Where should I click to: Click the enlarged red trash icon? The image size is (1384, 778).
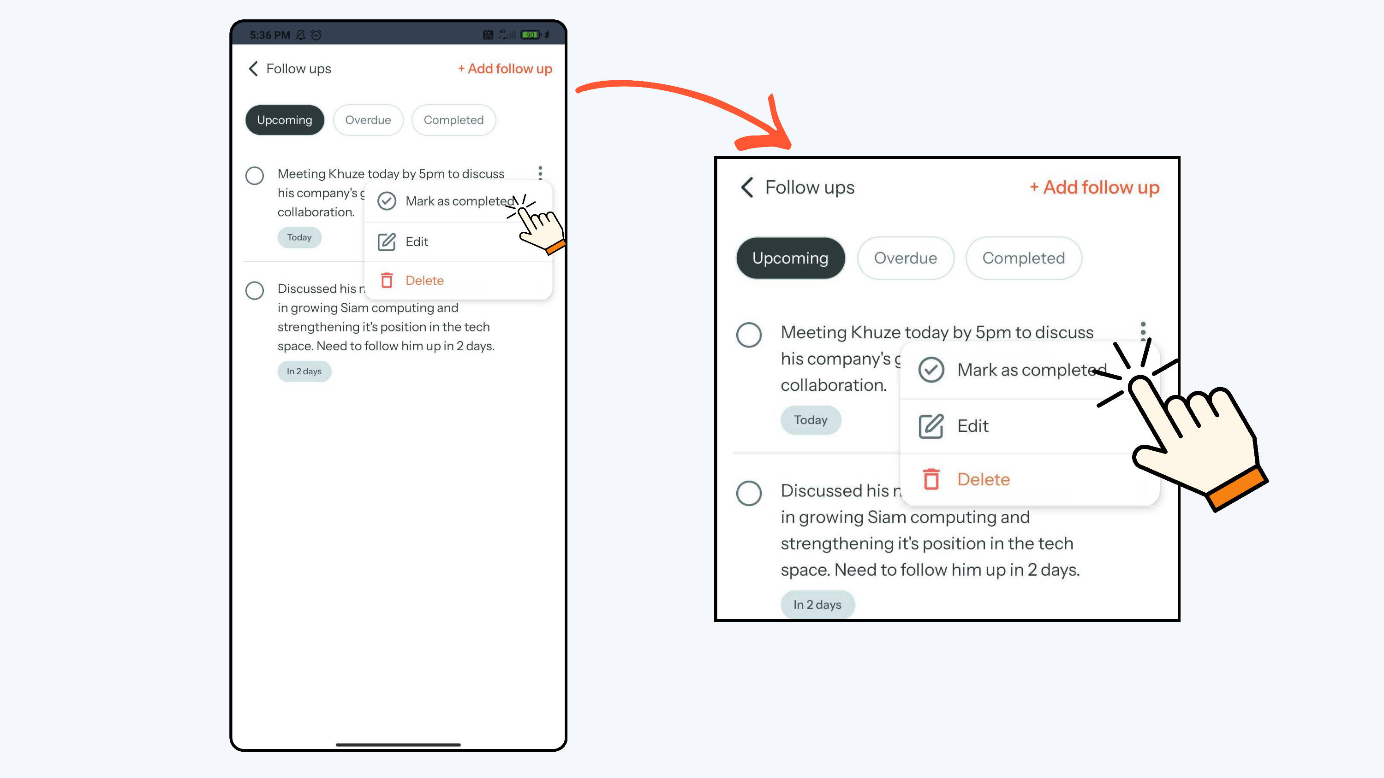click(x=931, y=479)
